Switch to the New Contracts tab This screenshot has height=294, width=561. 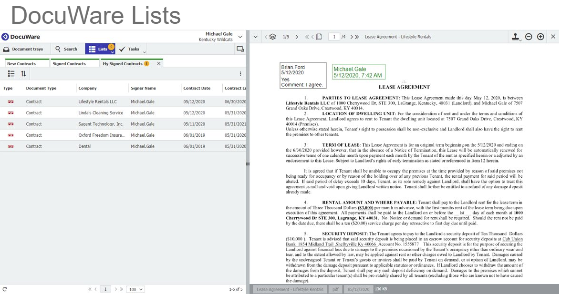pos(21,63)
